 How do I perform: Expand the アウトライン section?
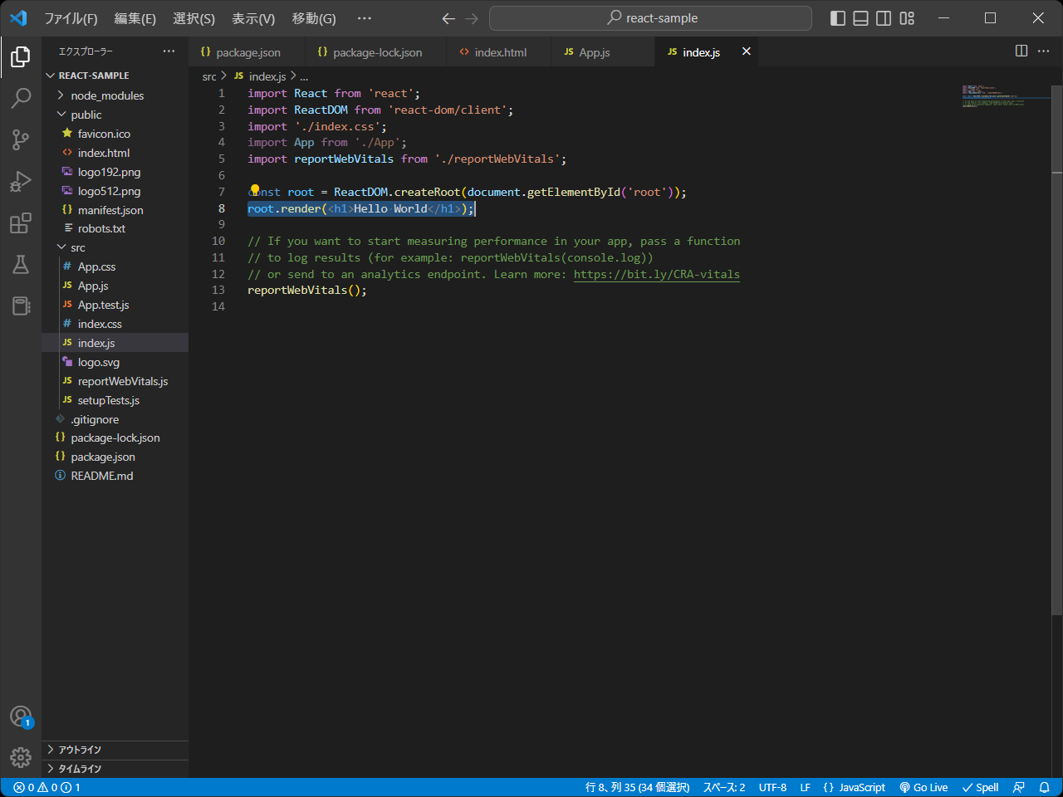[x=115, y=750]
